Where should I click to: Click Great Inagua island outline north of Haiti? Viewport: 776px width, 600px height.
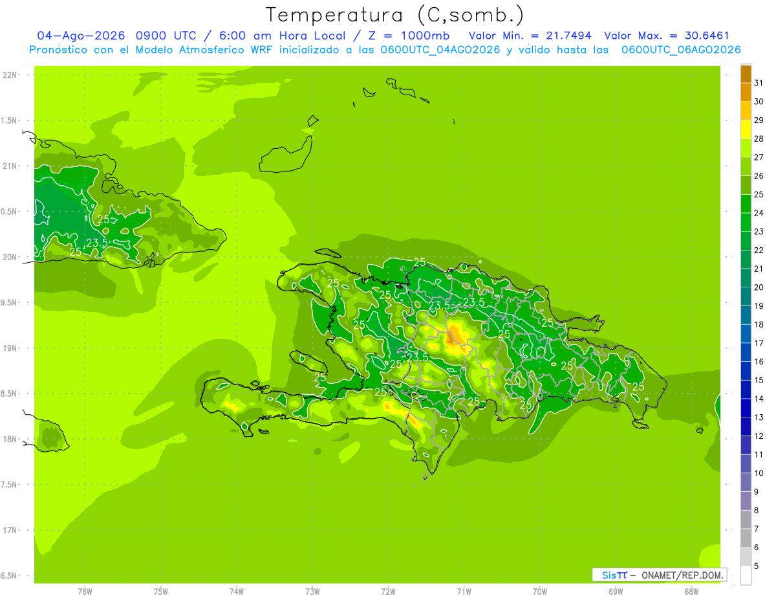pyautogui.click(x=285, y=155)
